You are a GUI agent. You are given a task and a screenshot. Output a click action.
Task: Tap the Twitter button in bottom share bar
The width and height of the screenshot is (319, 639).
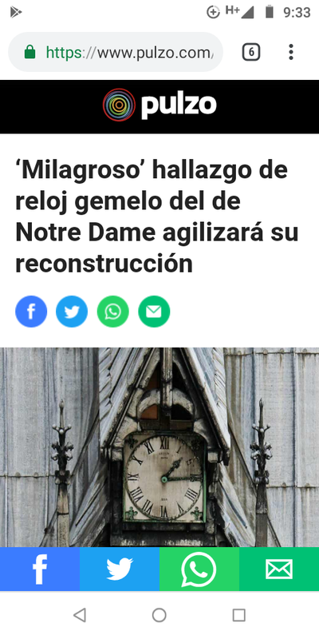click(120, 569)
